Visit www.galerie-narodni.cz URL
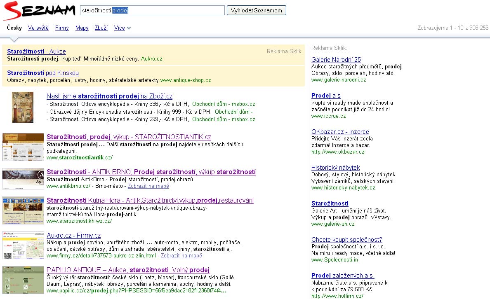The image size is (490, 299). (339, 80)
